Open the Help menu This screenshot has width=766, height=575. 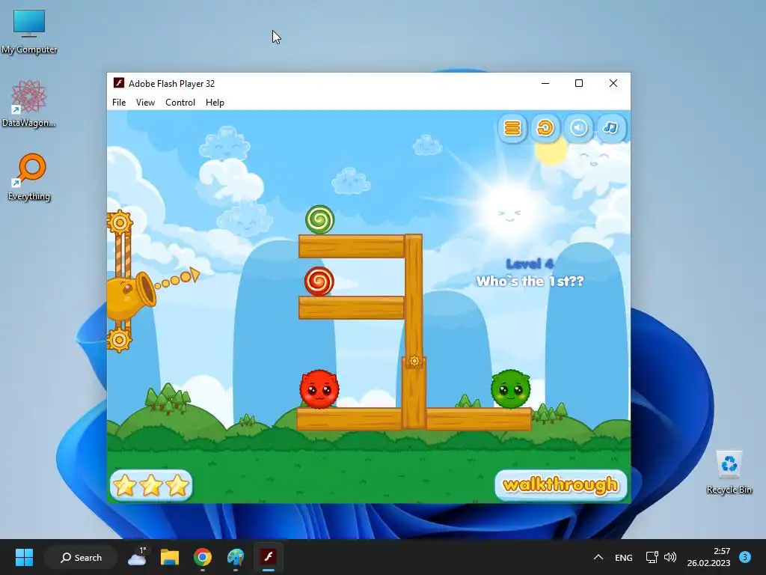215,102
